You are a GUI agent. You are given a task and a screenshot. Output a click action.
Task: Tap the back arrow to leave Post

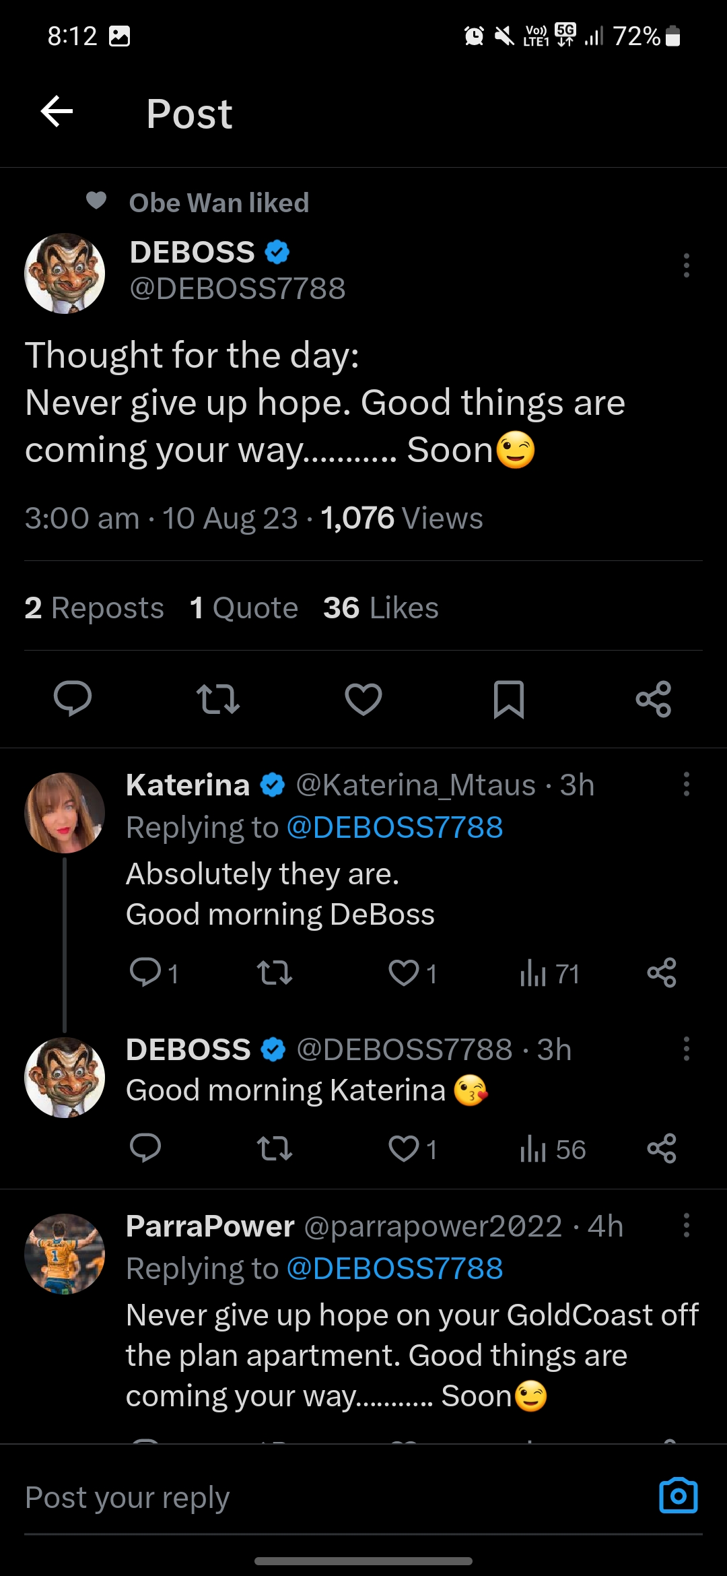pos(57,112)
